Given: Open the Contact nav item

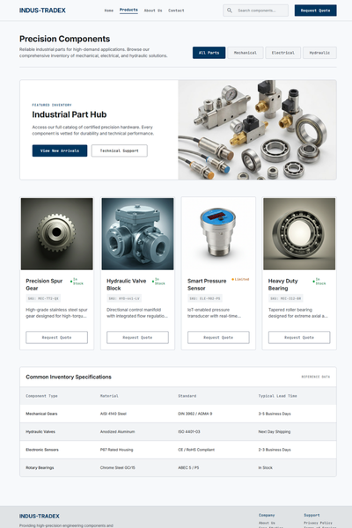Looking at the screenshot, I should (x=176, y=11).
